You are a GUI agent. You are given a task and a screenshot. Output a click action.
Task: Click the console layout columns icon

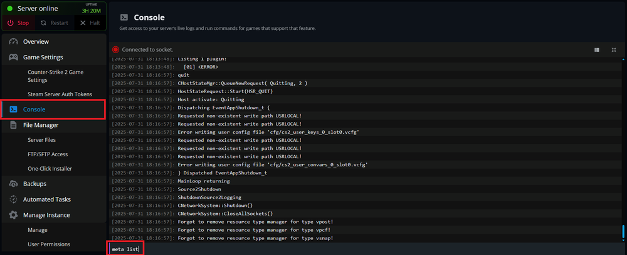(597, 50)
